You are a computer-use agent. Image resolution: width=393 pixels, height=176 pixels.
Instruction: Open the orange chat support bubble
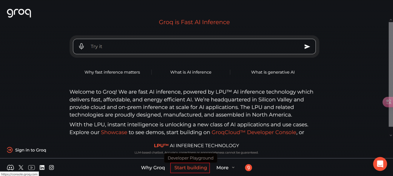click(380, 164)
